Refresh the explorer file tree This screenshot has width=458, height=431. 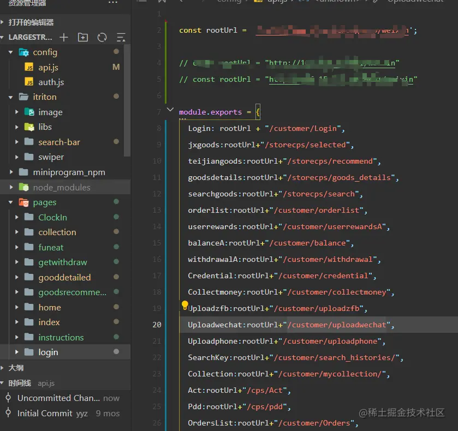coord(102,38)
